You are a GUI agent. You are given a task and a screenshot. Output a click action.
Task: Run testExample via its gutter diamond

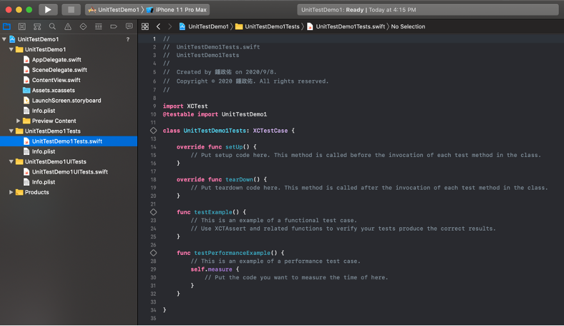coord(154,212)
